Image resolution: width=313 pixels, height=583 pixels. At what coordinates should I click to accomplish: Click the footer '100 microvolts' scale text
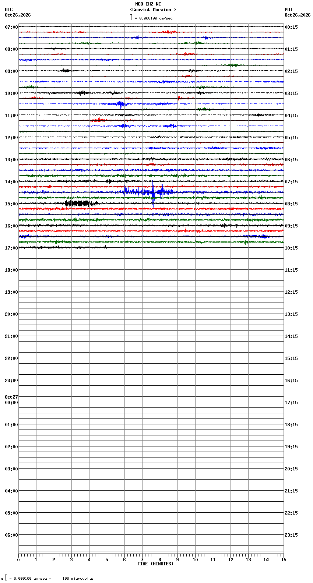click(x=78, y=579)
